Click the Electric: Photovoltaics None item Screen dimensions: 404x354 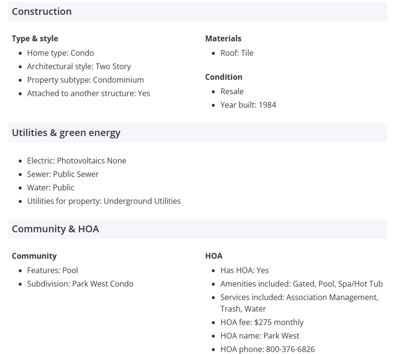pos(76,161)
